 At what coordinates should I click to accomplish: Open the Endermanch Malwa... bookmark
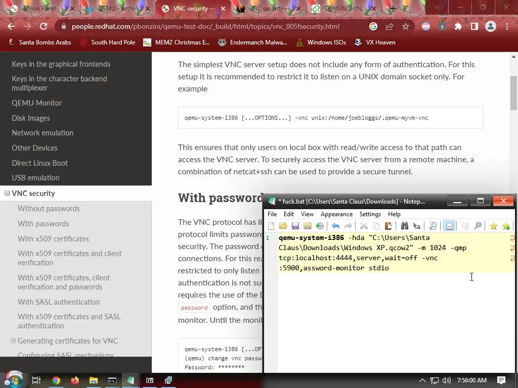pos(253,42)
